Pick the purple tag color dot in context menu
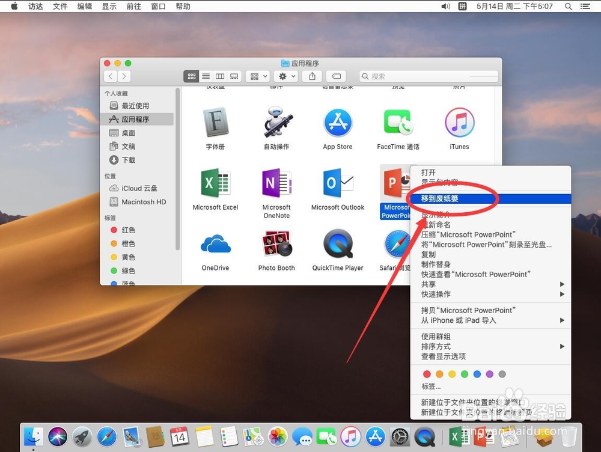 point(489,374)
